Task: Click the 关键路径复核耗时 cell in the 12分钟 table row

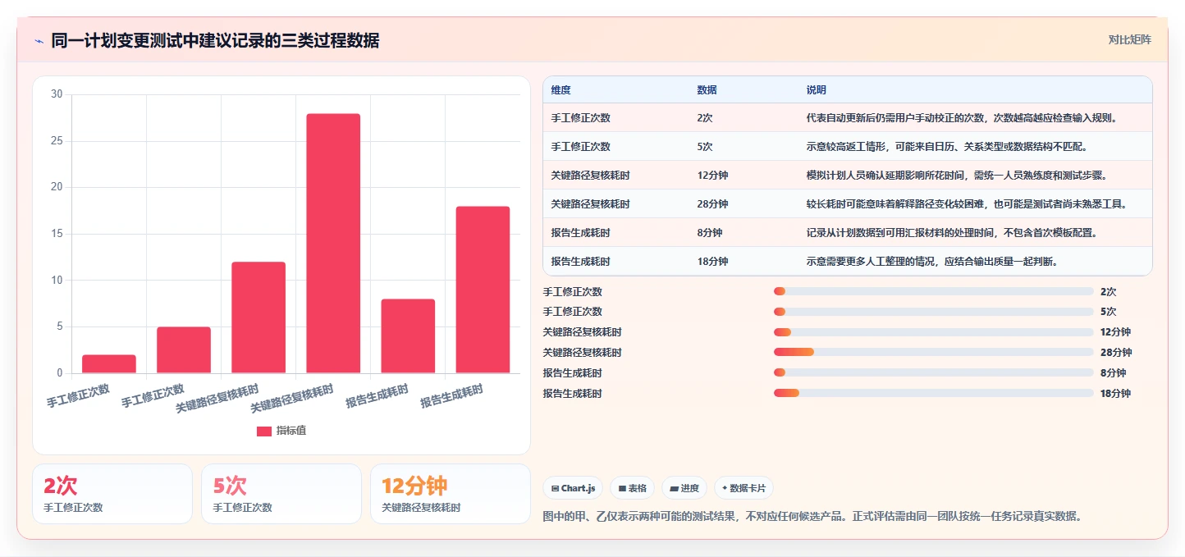Action: click(591, 176)
